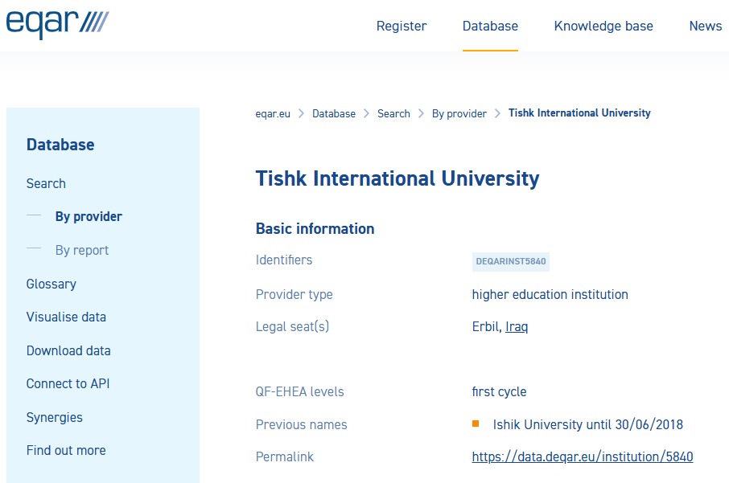Open the News page
Screen dimensions: 729x483
click(705, 26)
